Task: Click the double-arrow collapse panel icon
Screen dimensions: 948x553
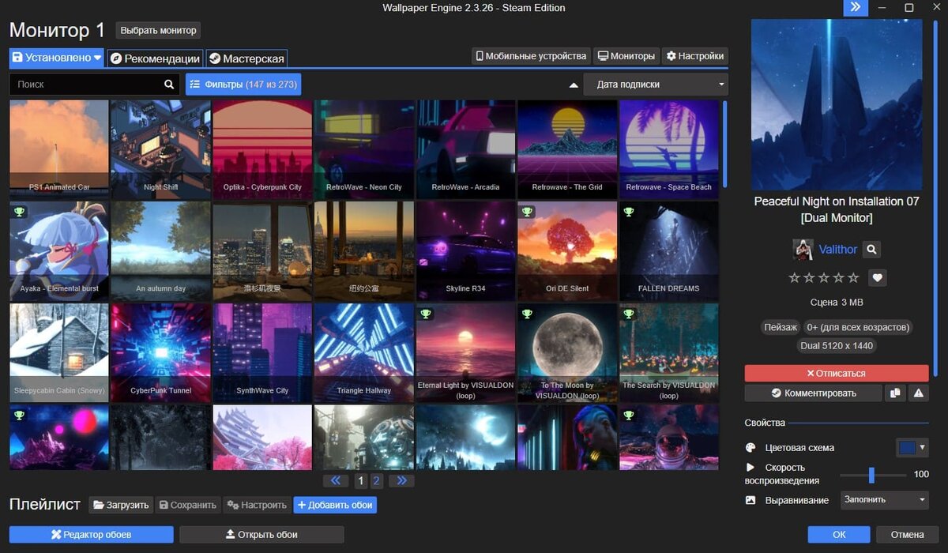Action: 856,8
